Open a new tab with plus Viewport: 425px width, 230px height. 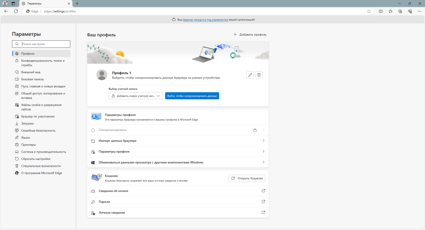[77, 3]
